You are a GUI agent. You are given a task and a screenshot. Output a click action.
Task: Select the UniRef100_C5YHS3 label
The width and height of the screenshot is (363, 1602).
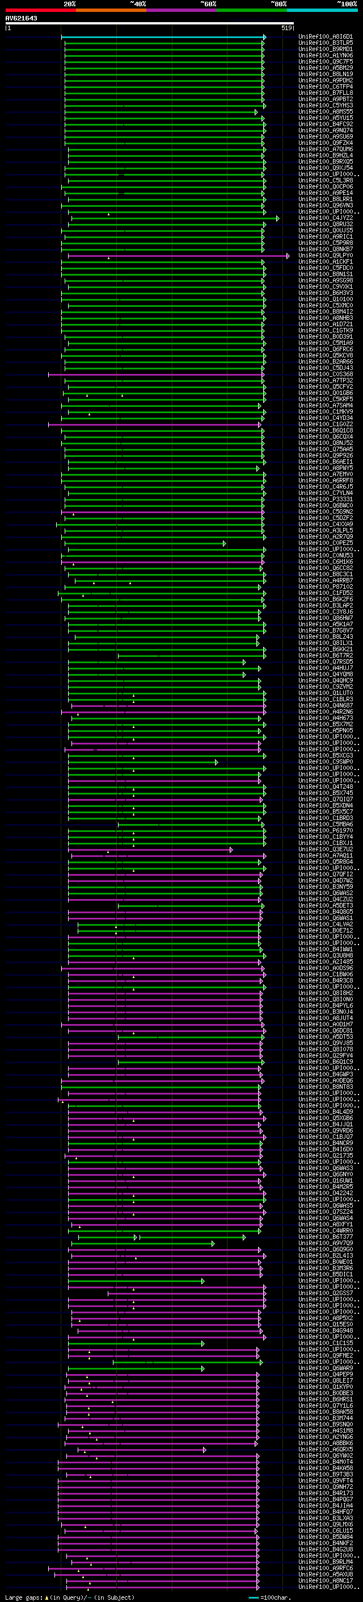point(325,106)
